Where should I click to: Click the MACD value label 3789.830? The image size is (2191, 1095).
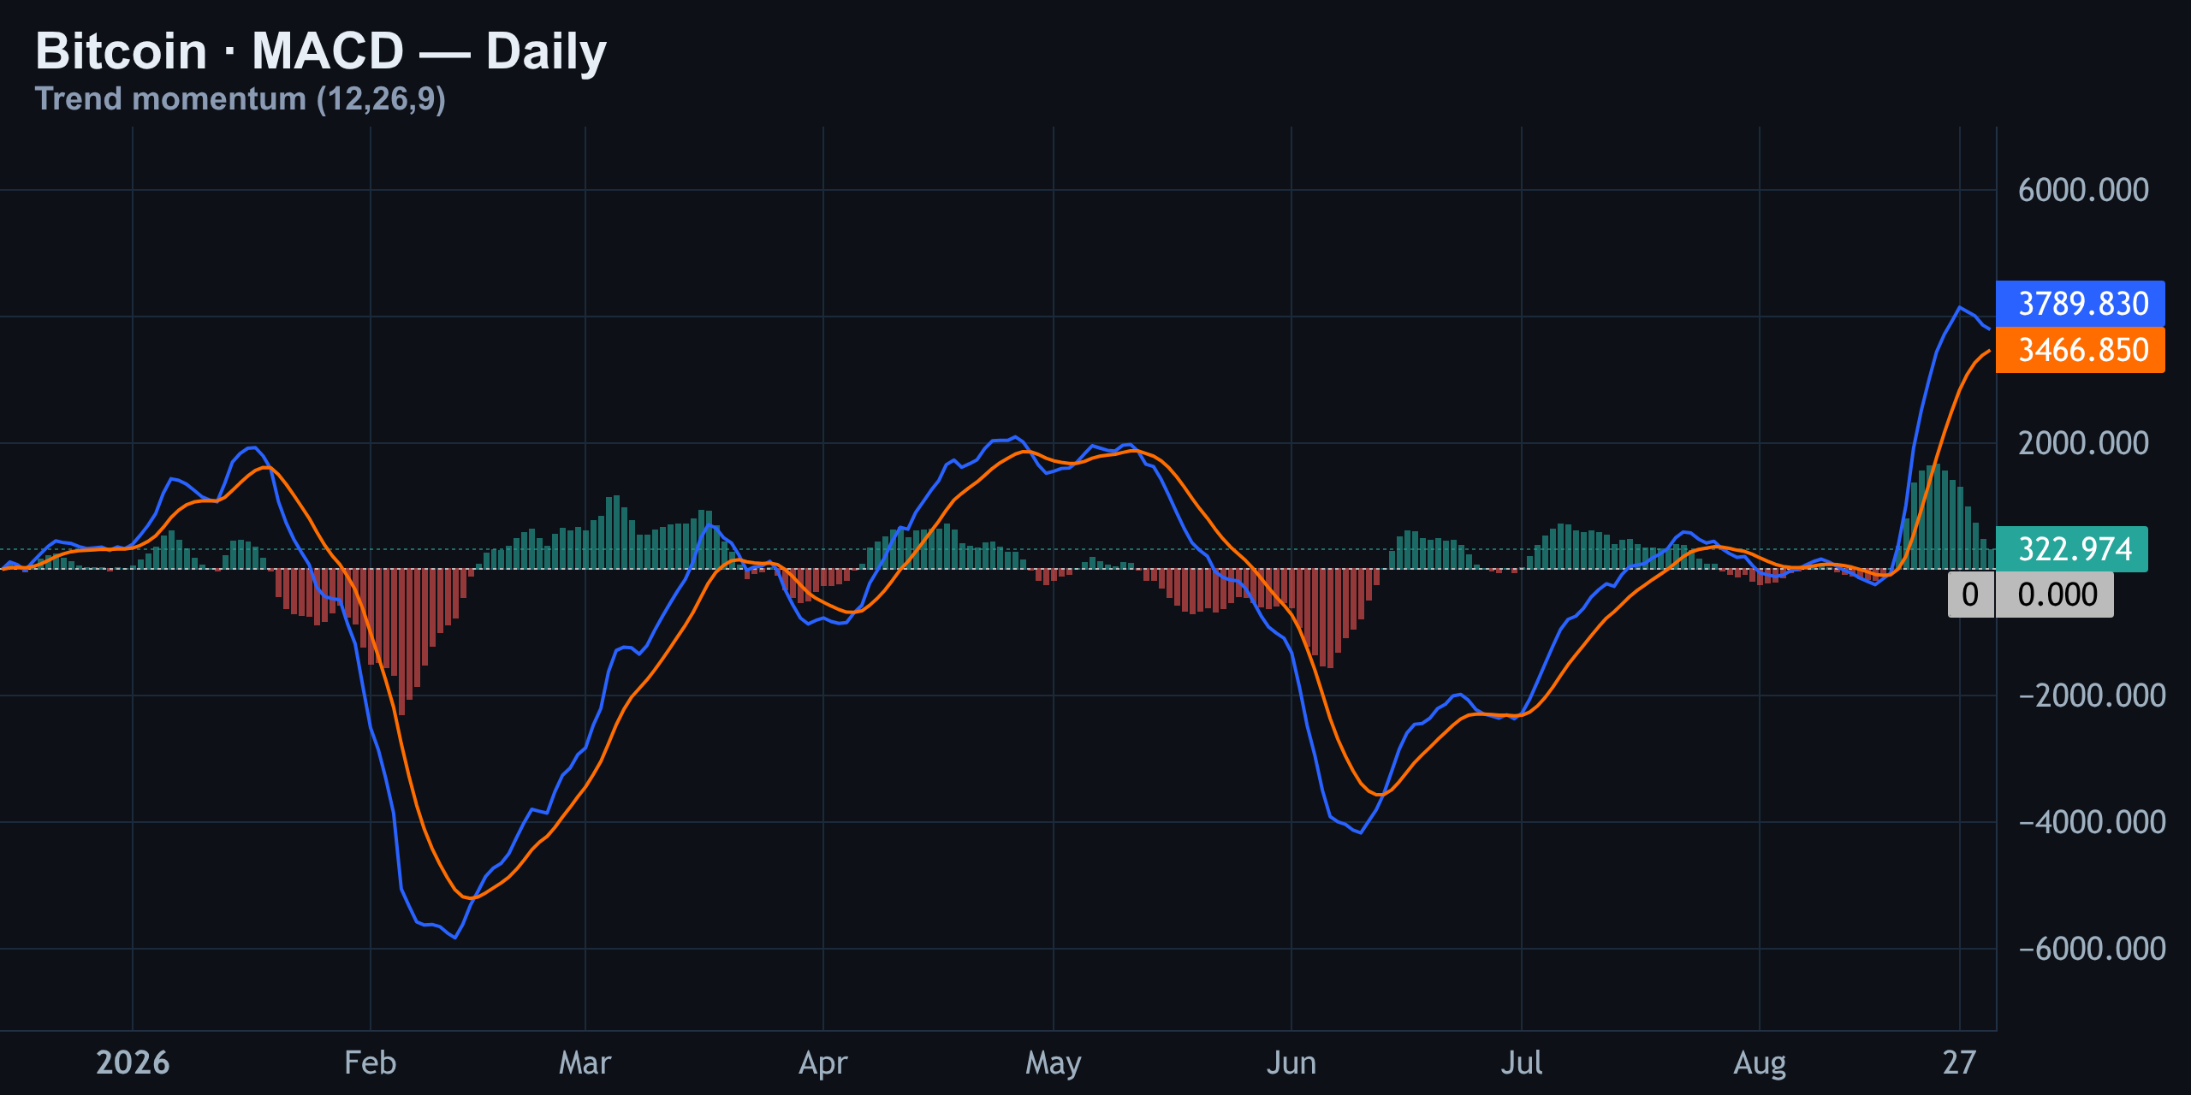coord(2080,304)
